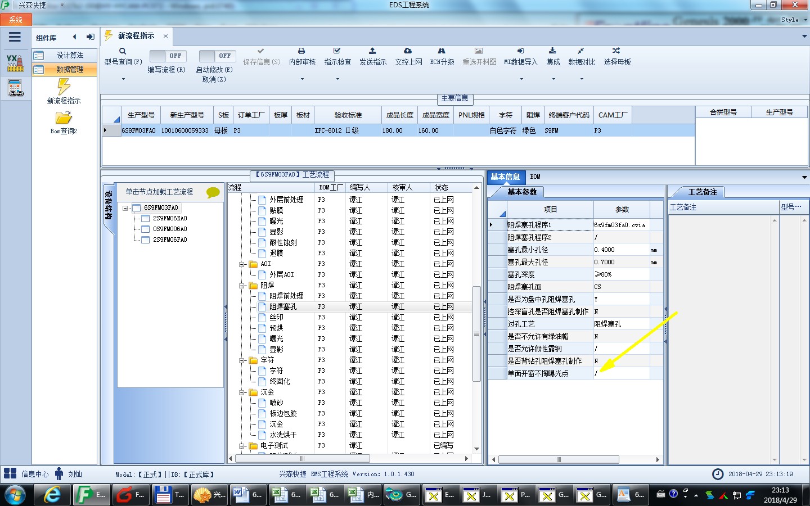Open the hamburger menu in left sidebar
The image size is (810, 506).
click(15, 37)
